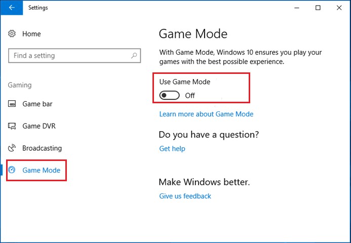The image size is (351, 243).
Task: Click the Give us feedback link
Action: tap(185, 196)
